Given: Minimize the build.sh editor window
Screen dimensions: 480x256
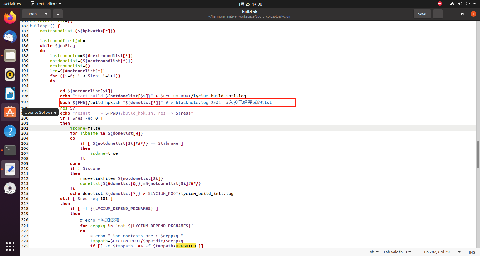Looking at the screenshot, I should click(451, 14).
